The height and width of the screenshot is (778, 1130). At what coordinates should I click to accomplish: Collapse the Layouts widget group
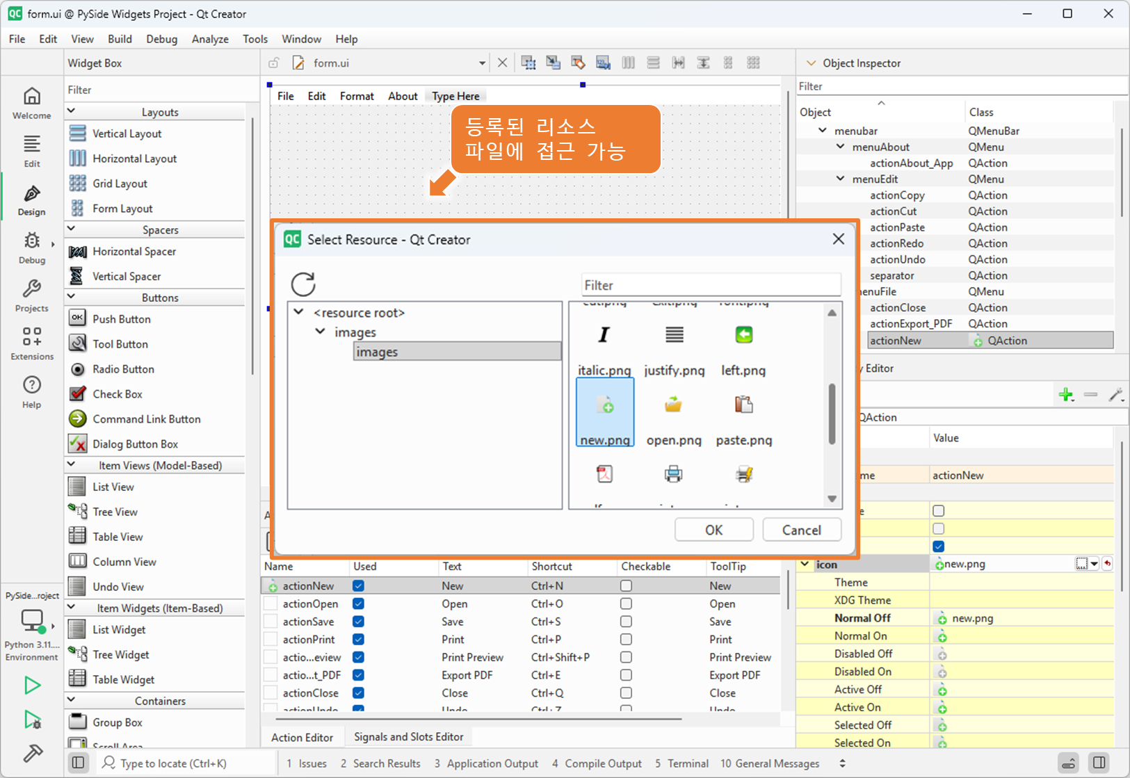click(x=72, y=111)
